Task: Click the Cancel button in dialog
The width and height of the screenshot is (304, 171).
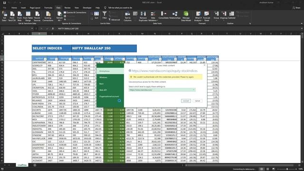Action: tap(198, 101)
